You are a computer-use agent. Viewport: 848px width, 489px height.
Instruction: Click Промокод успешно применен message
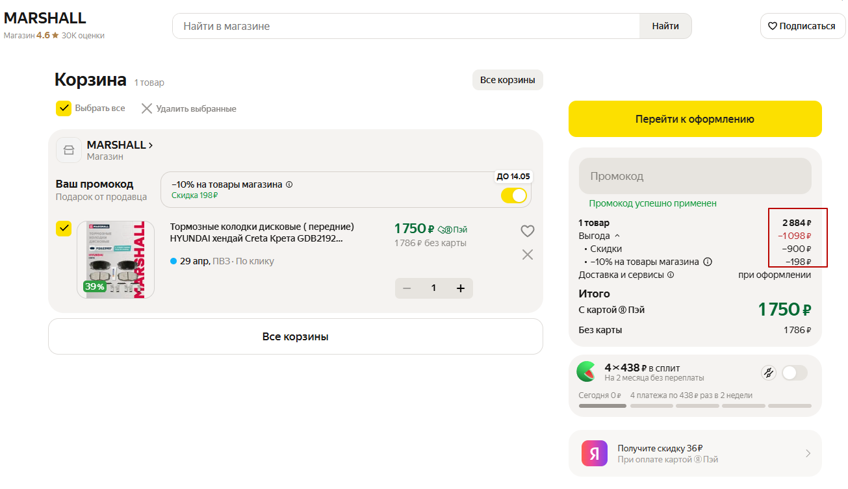[x=653, y=203]
